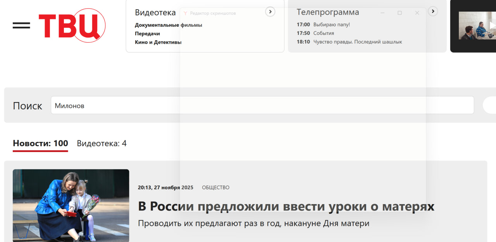Click the search field containing Милонов

[262, 105]
